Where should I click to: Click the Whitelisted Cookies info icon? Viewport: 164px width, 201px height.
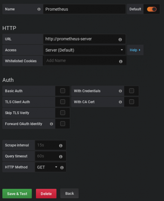pos(121,61)
